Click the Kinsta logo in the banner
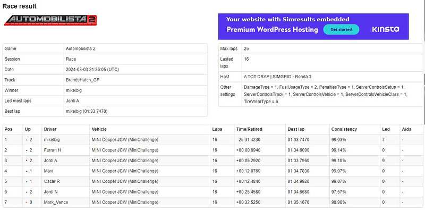Viewport: 425px width, 210px height. [386, 29]
